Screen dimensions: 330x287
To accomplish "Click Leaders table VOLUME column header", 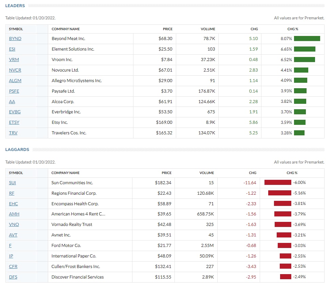I will click(x=208, y=29).
